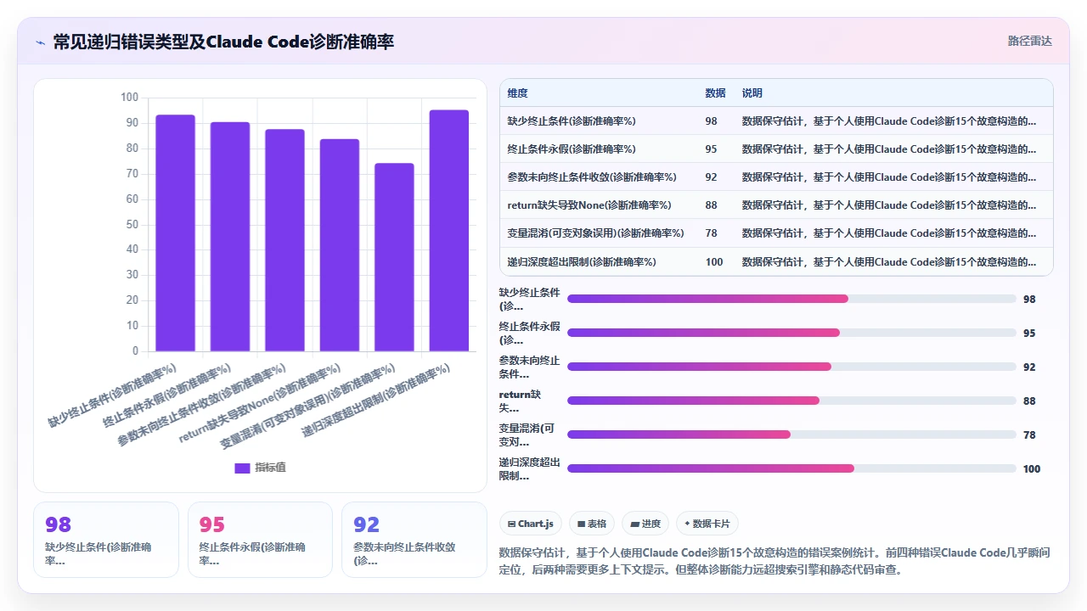Click the chart bar for 参数未向终止条件收敛

click(284, 240)
